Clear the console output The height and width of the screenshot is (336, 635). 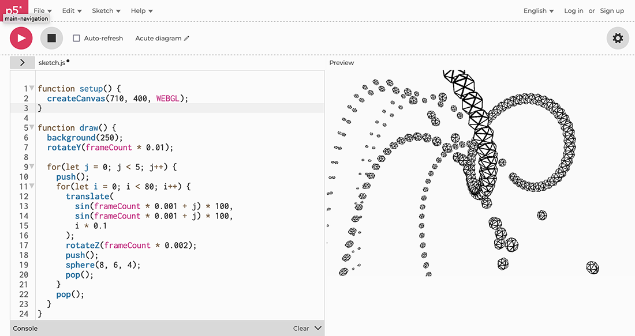click(x=301, y=329)
